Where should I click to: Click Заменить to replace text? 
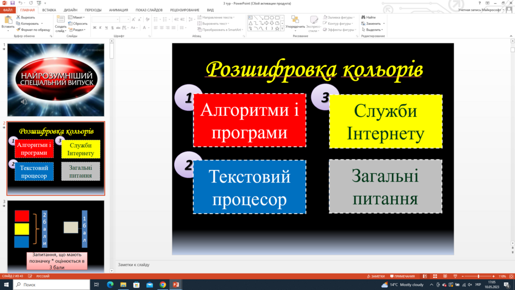pos(373,24)
